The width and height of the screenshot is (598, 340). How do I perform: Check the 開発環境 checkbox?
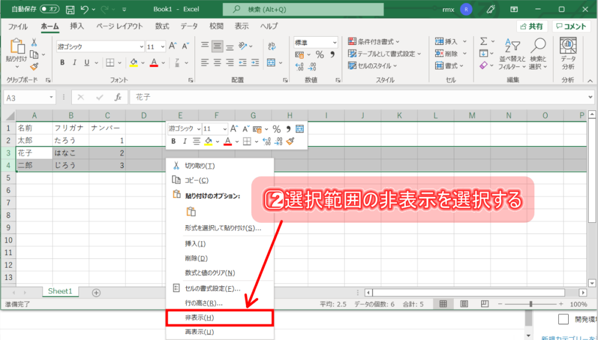click(563, 319)
